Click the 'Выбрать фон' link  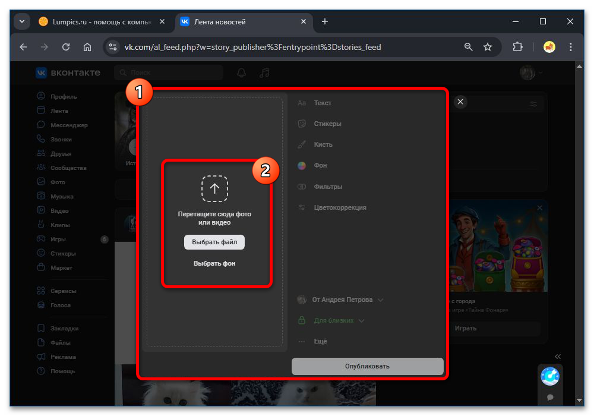click(x=214, y=263)
